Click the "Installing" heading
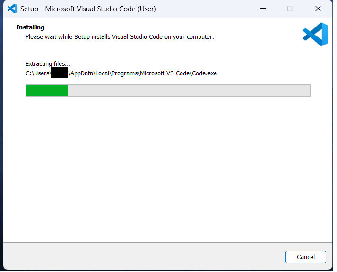 pos(30,27)
